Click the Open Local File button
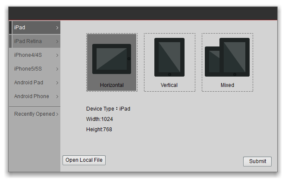285x182 pixels. tap(84, 160)
